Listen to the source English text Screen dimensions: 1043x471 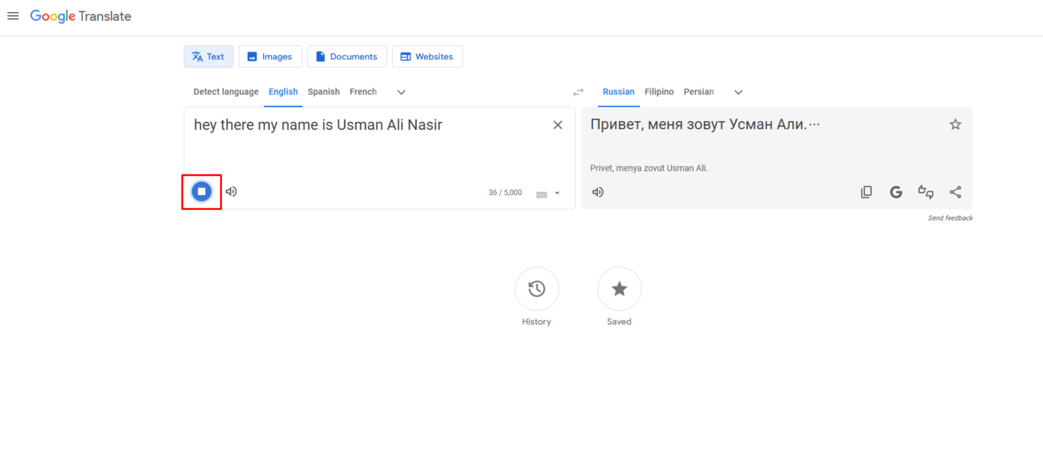[231, 192]
